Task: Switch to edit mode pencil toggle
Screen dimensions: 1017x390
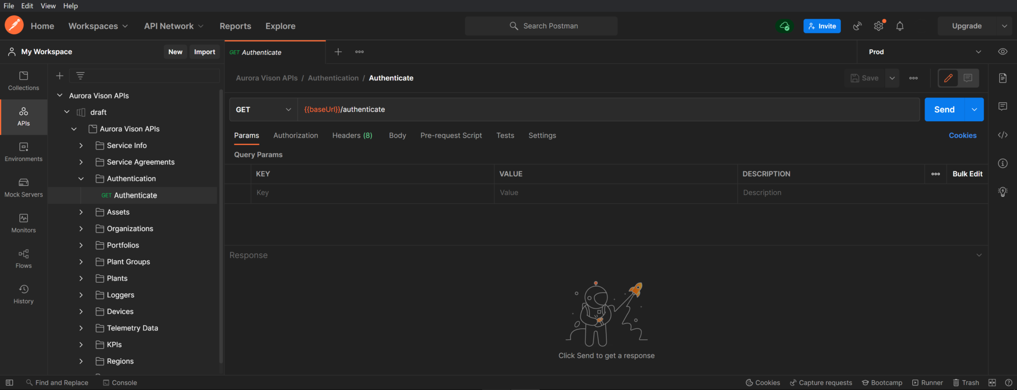Action: click(x=948, y=78)
